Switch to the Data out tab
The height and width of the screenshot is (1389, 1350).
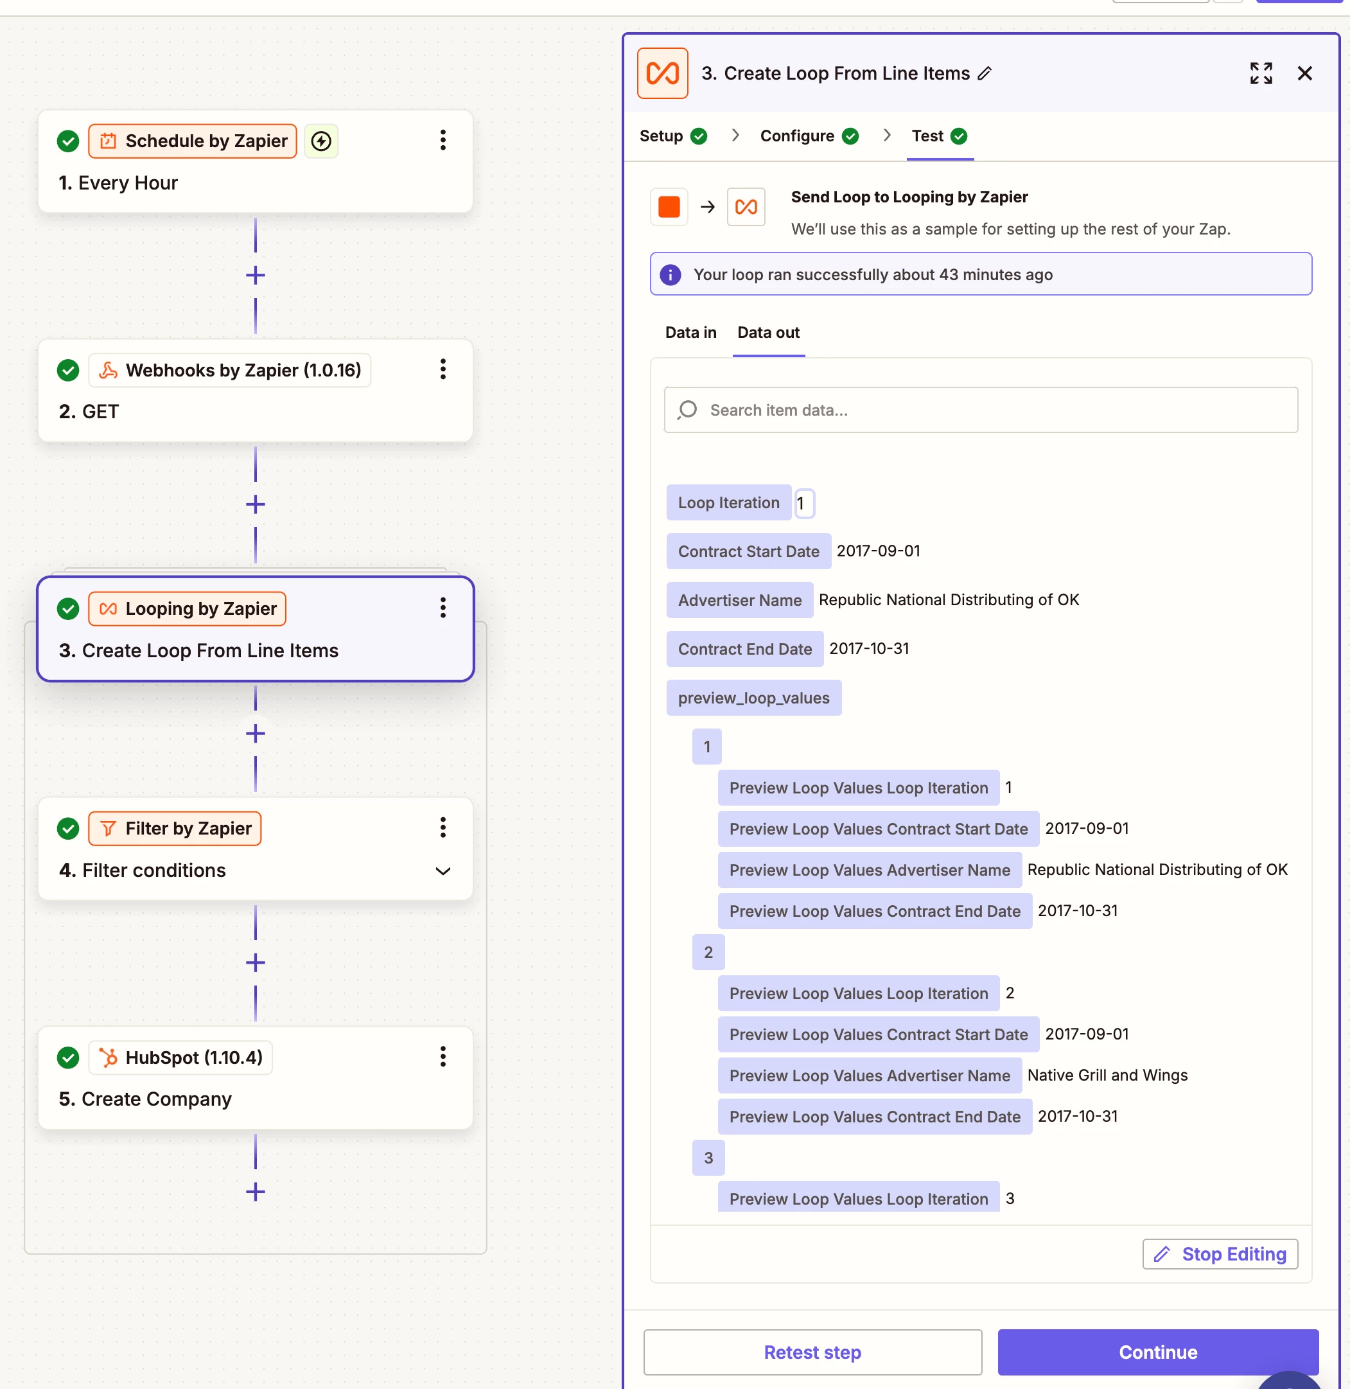point(768,332)
